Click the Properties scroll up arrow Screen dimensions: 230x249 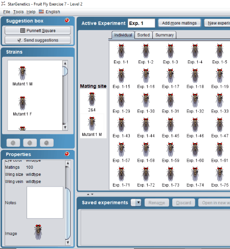[68, 163]
